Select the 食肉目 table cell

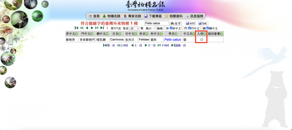point(131,40)
